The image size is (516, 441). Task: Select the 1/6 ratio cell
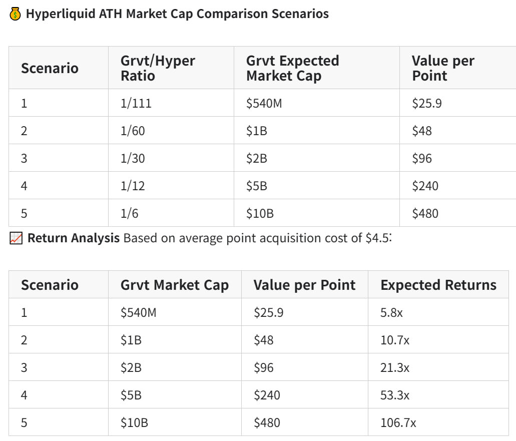pyautogui.click(x=129, y=214)
